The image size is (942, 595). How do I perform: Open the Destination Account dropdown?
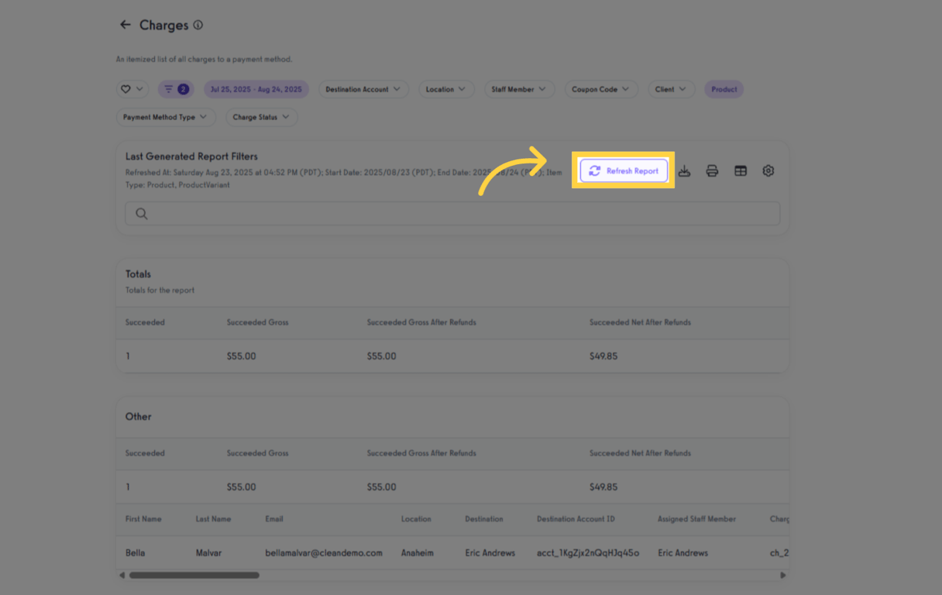coord(363,89)
